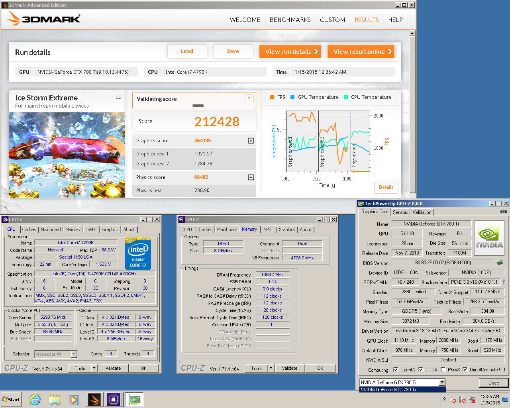Open the GPU selection dropdown in GPU-Z
This screenshot has height=408, width=510.
click(442, 382)
